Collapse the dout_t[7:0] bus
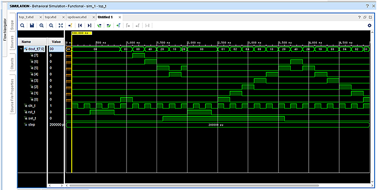The width and height of the screenshot is (377, 190). tap(21, 49)
